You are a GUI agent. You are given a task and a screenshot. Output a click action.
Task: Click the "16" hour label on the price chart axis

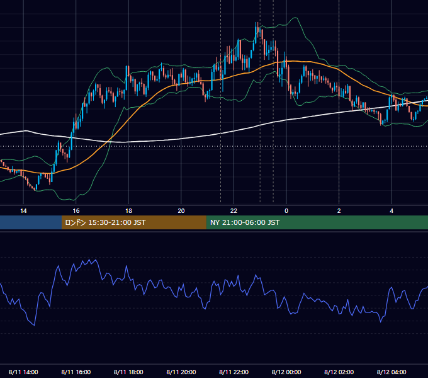pos(76,211)
